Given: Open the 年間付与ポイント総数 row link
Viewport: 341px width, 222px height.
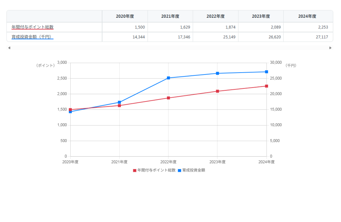Looking at the screenshot, I should pos(32,27).
